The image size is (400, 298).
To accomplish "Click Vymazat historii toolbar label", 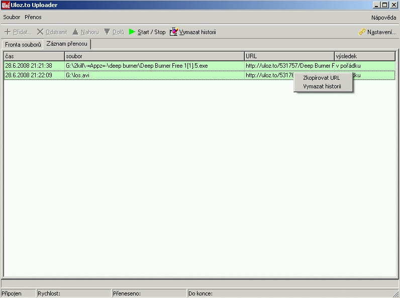I will click(x=197, y=32).
